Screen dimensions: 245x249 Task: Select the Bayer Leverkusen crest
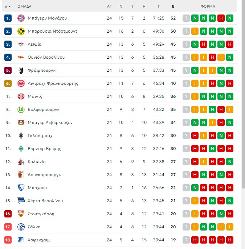pos(21,123)
